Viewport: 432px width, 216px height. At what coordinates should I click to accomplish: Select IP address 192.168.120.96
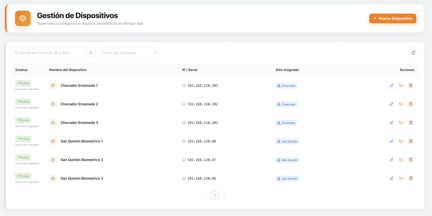click(x=202, y=179)
